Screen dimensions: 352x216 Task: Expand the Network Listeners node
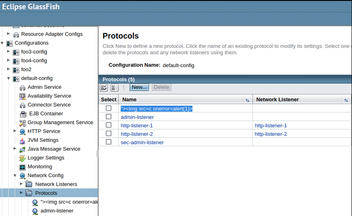[x=21, y=184]
